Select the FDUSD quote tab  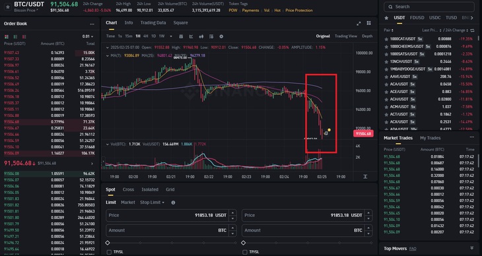pyautogui.click(x=417, y=18)
